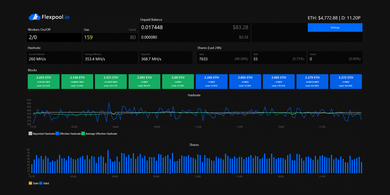
Task: Toggle the Stale shares legend entry
Action: click(x=34, y=183)
